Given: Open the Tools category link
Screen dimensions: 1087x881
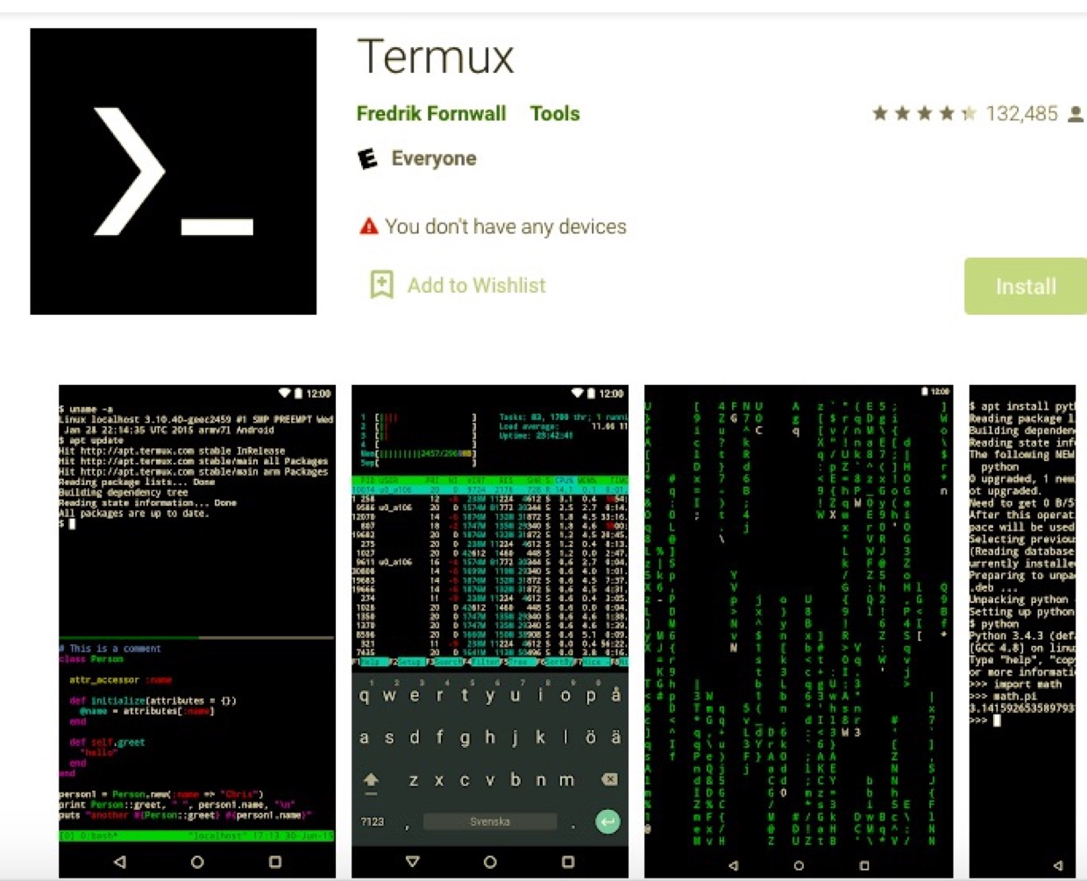Looking at the screenshot, I should [555, 113].
